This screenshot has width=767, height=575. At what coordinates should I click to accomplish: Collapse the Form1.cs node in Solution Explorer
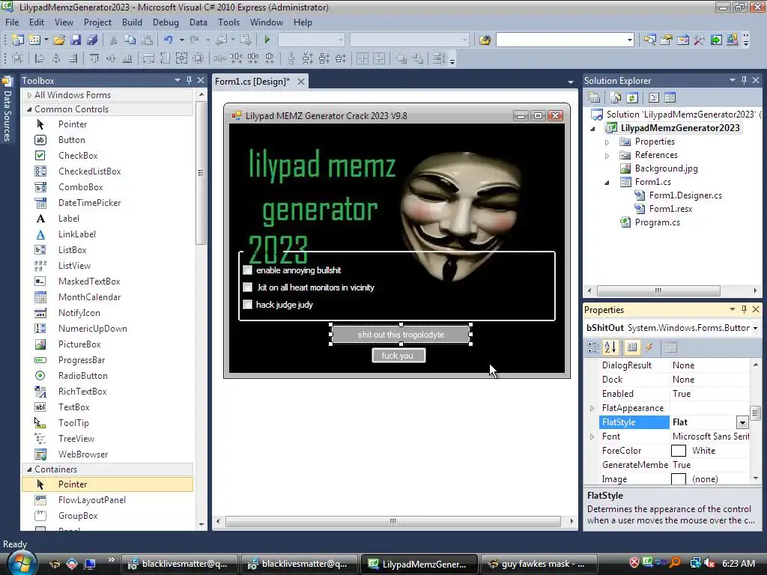tap(607, 183)
